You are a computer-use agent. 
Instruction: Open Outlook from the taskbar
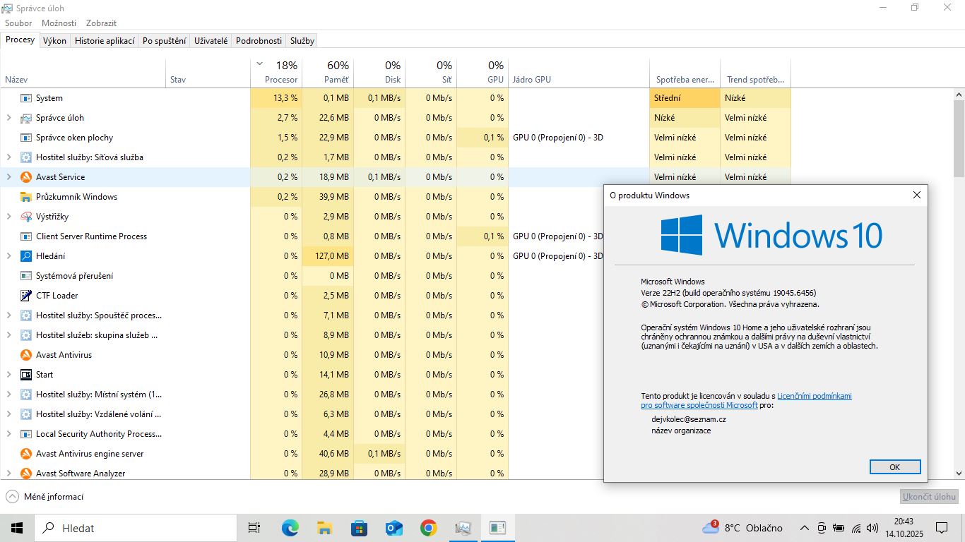click(393, 528)
